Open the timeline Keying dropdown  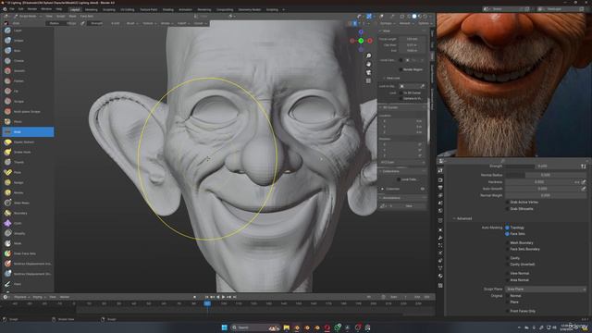[39, 297]
